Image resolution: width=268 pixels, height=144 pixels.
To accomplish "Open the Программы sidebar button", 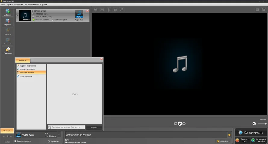I will click(x=8, y=51).
